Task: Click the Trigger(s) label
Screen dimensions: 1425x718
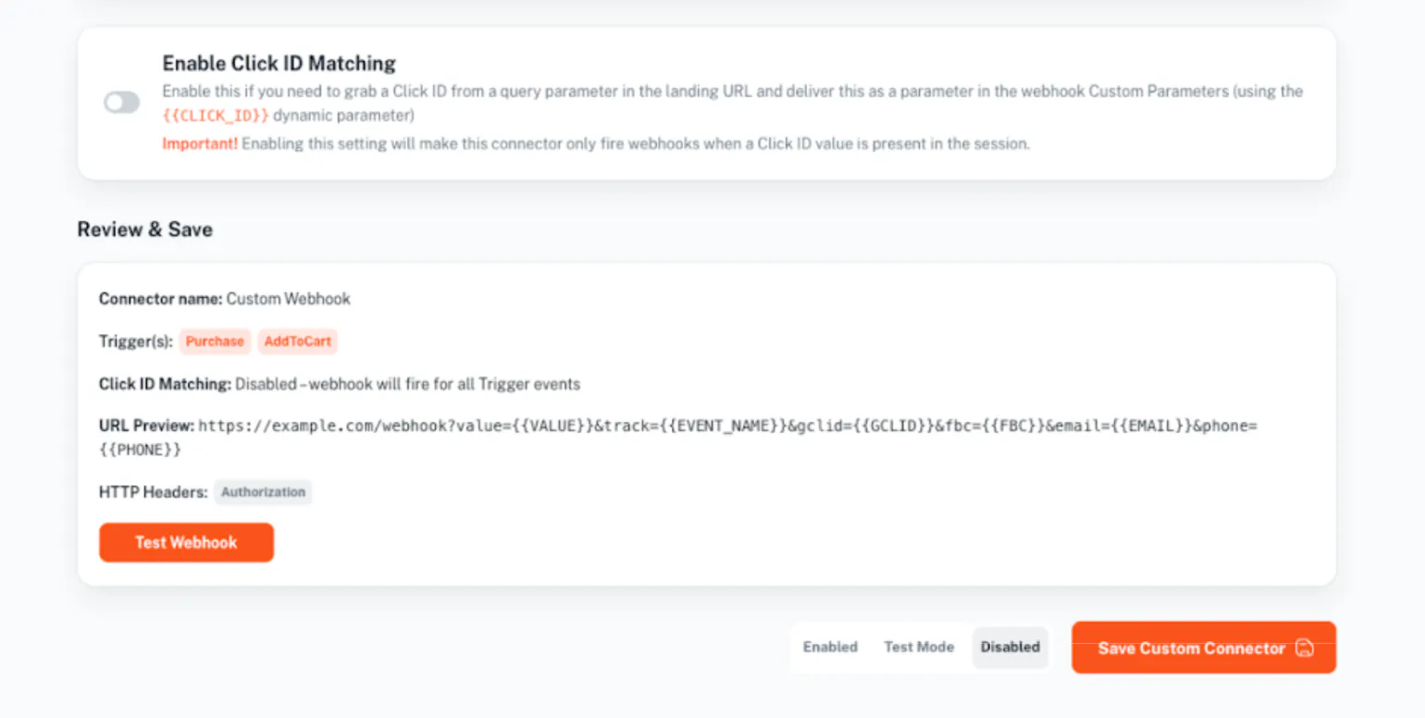Action: [136, 341]
